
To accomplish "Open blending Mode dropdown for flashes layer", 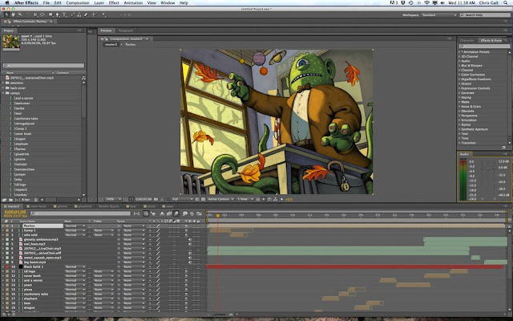I will tap(75, 226).
